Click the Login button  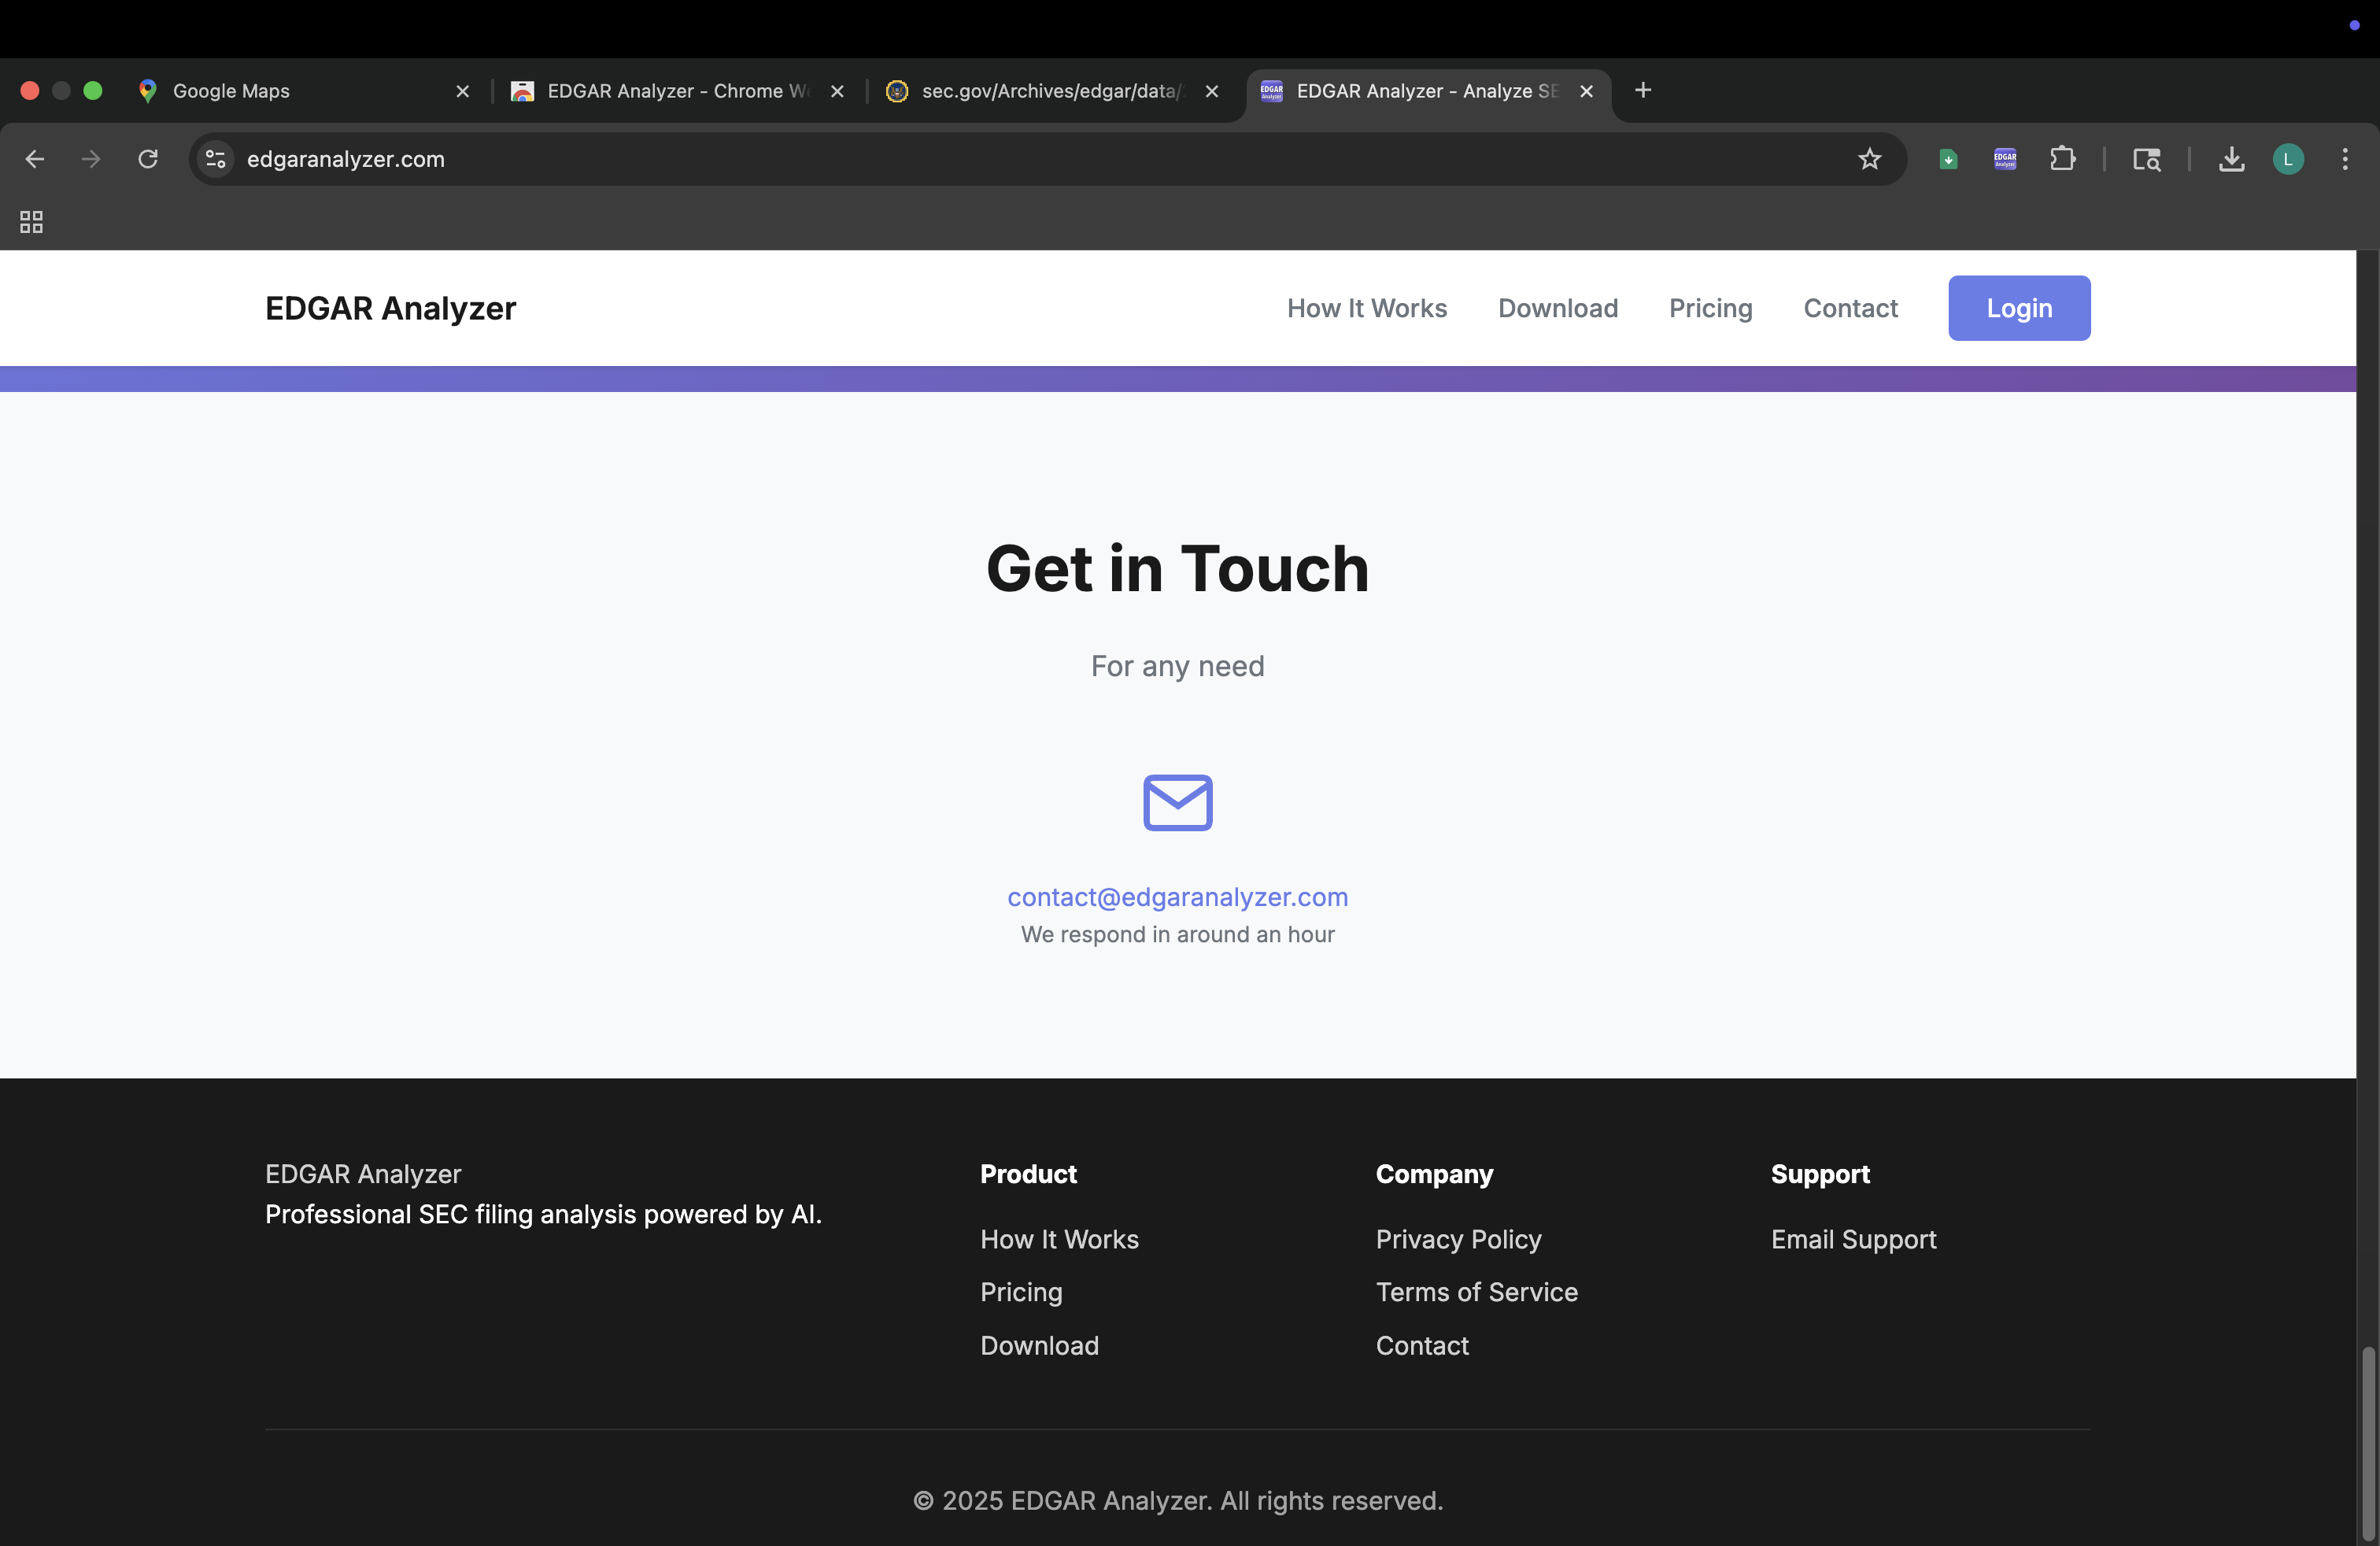point(2019,308)
